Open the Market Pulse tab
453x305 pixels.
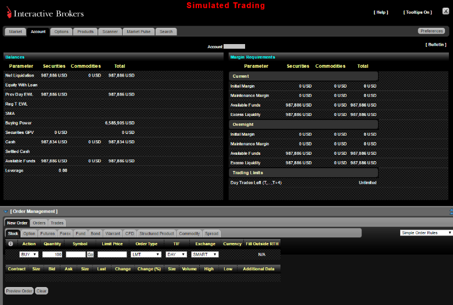(x=139, y=32)
